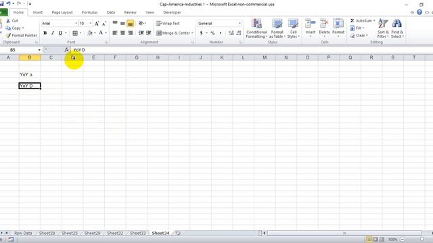The image size is (433, 243).
Task: Open the font color dropdown arrow
Action: 106,33
